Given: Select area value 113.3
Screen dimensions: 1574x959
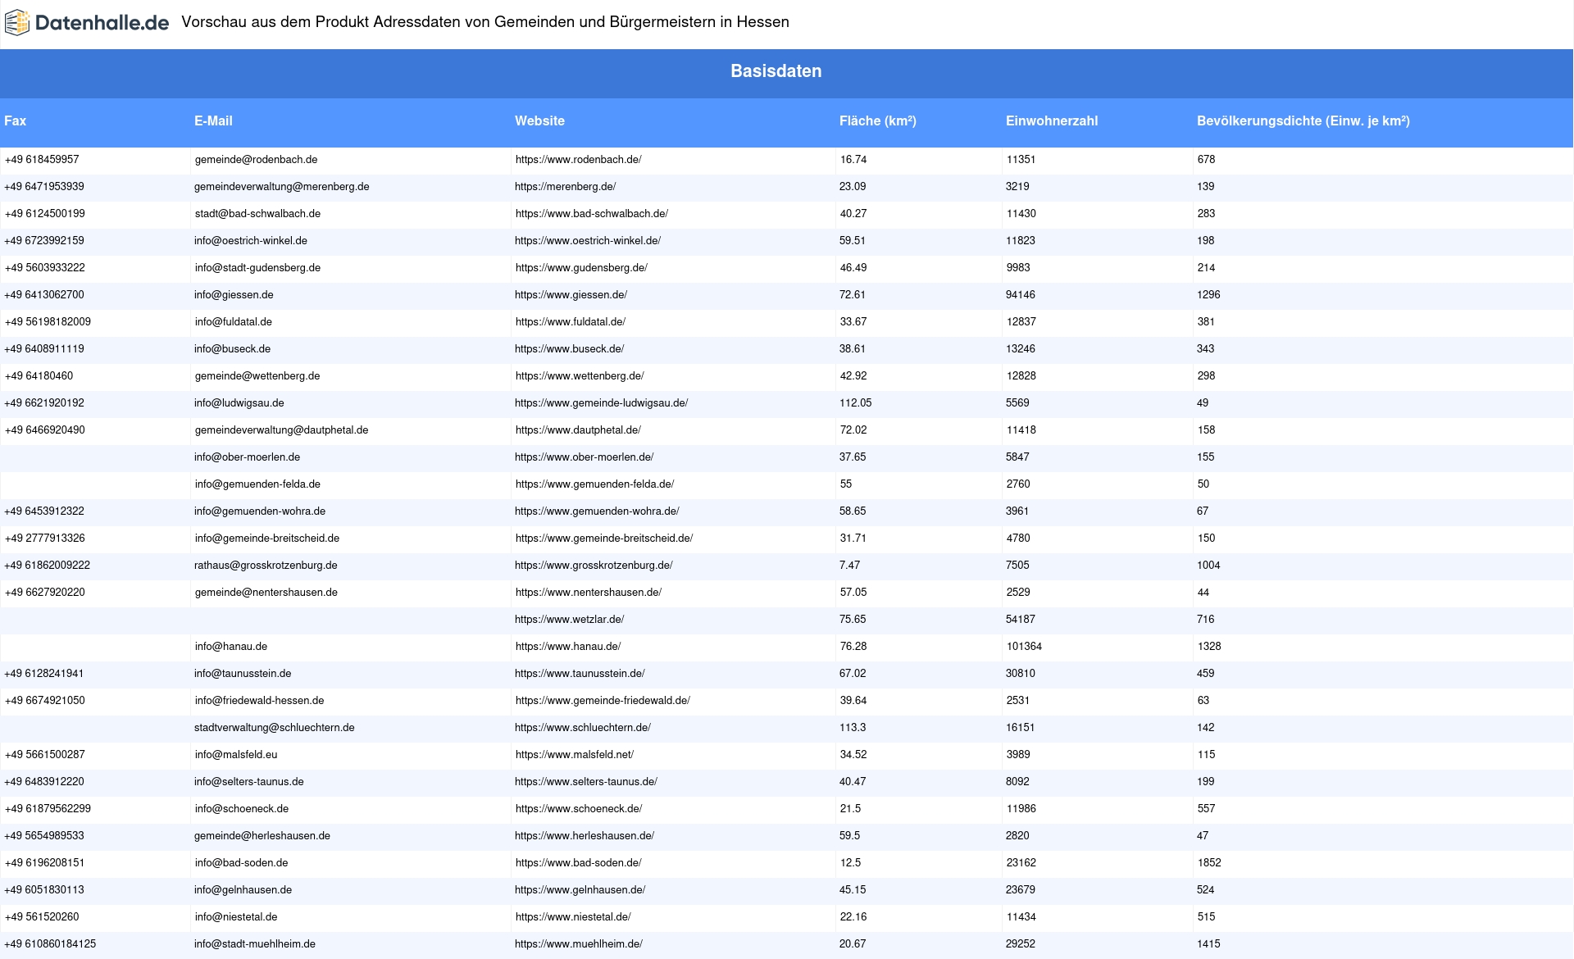Looking at the screenshot, I should click(853, 728).
